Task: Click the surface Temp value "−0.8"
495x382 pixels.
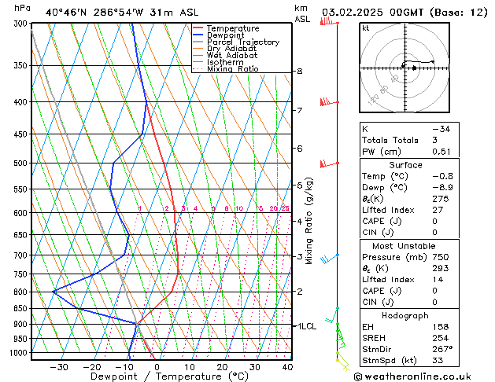Action: (x=442, y=176)
